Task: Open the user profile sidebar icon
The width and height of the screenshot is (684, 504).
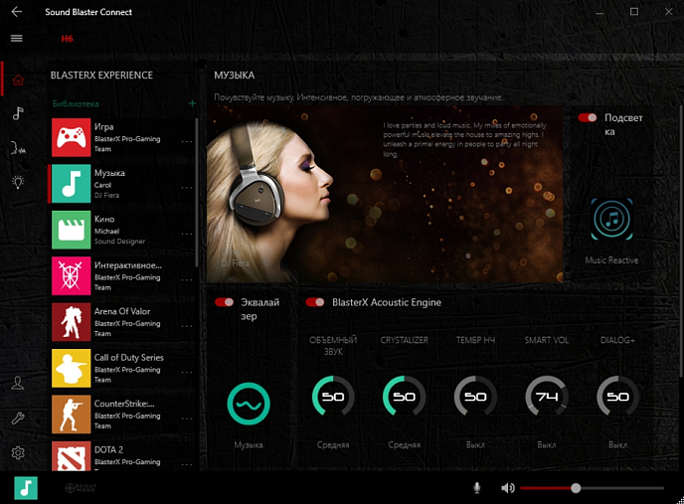Action: [17, 384]
